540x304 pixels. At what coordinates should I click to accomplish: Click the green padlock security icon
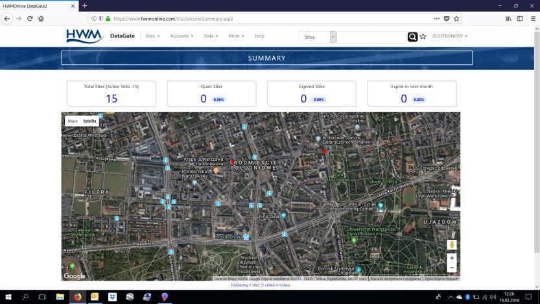point(108,19)
